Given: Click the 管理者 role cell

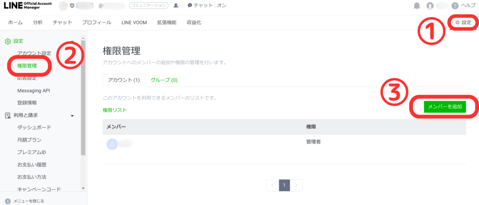Looking at the screenshot, I should click(313, 142).
